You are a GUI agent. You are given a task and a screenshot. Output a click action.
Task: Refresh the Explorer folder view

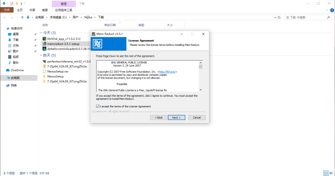(x=279, y=18)
